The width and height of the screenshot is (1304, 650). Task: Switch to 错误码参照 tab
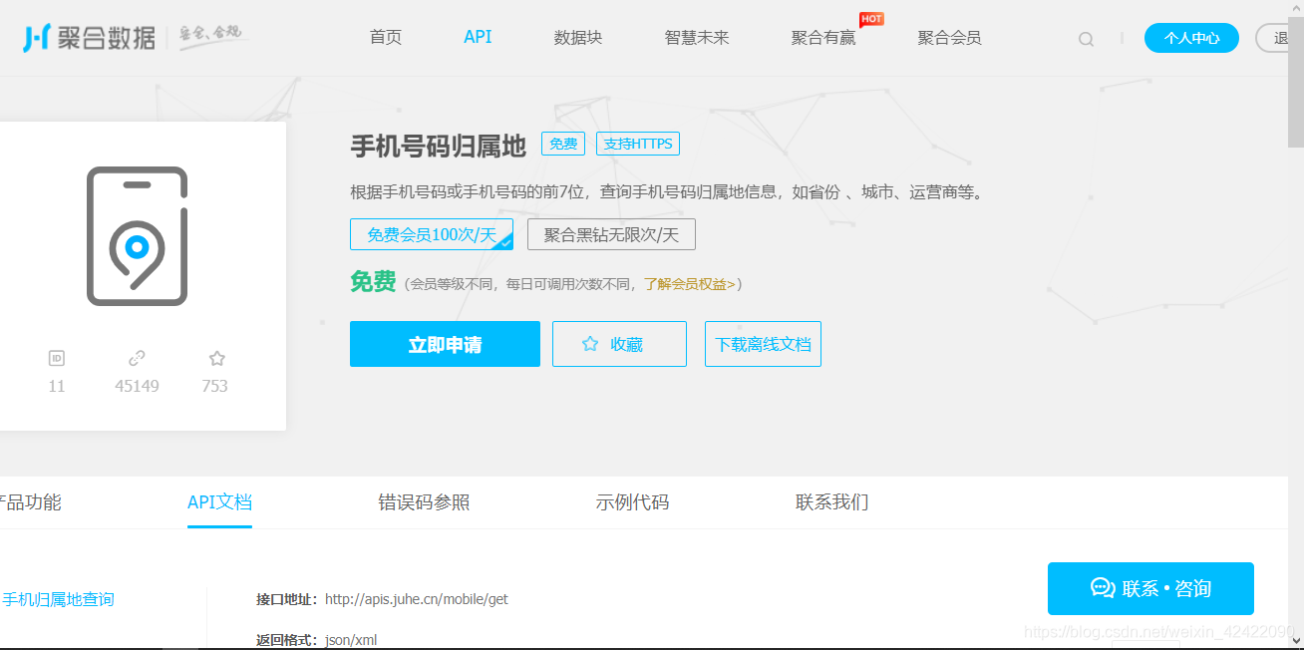[424, 502]
